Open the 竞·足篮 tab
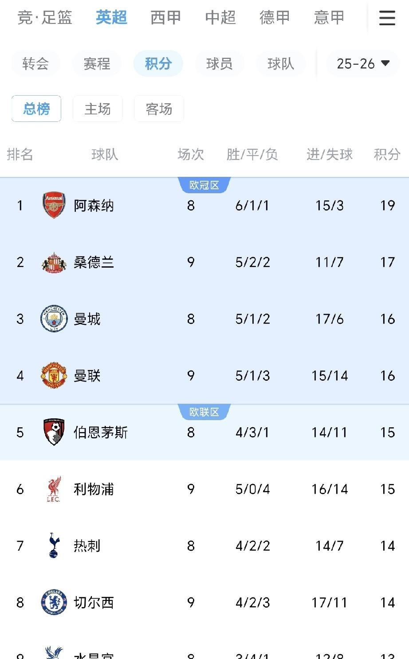The image size is (409, 659). click(x=45, y=18)
